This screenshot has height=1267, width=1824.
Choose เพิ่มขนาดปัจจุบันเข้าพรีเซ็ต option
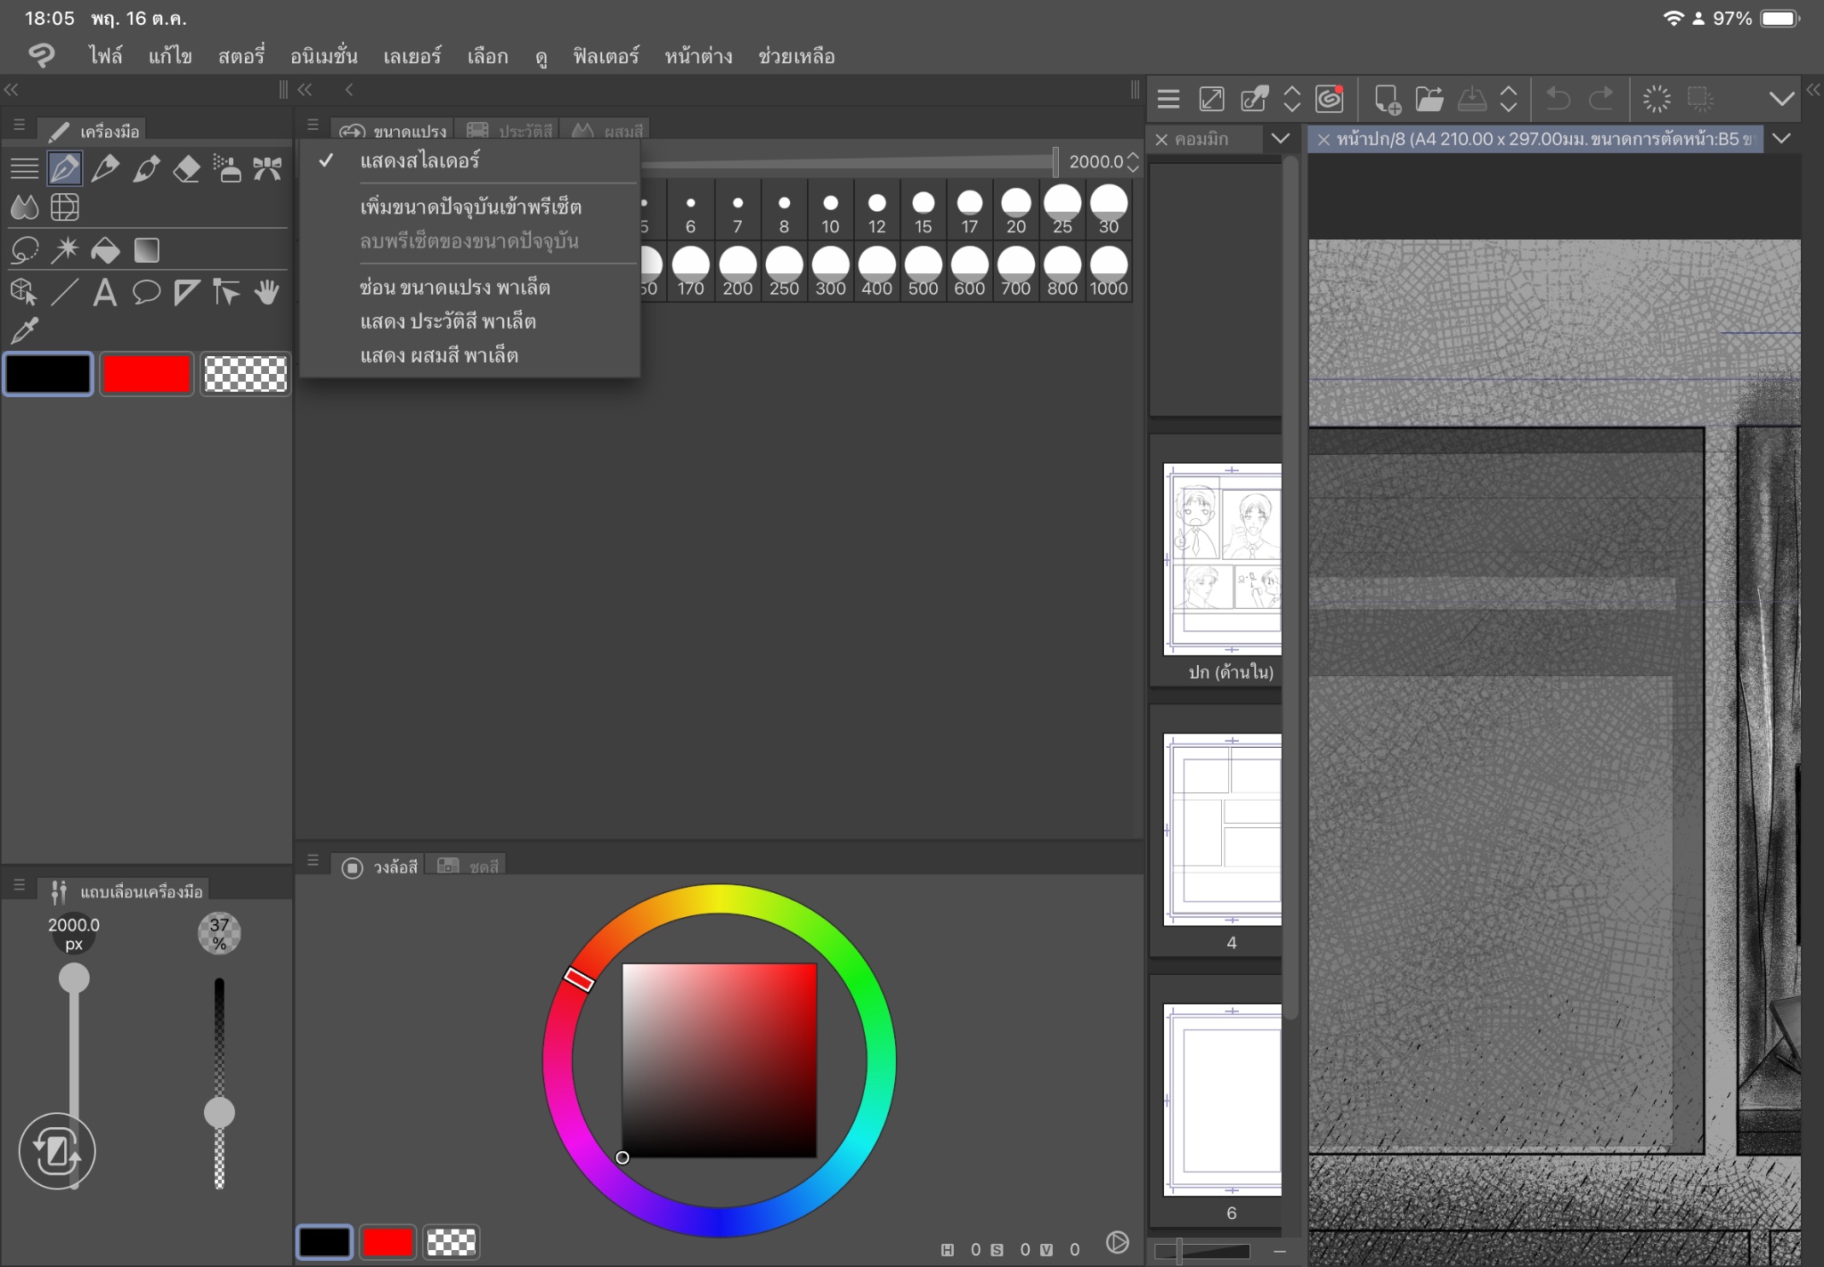pos(470,207)
